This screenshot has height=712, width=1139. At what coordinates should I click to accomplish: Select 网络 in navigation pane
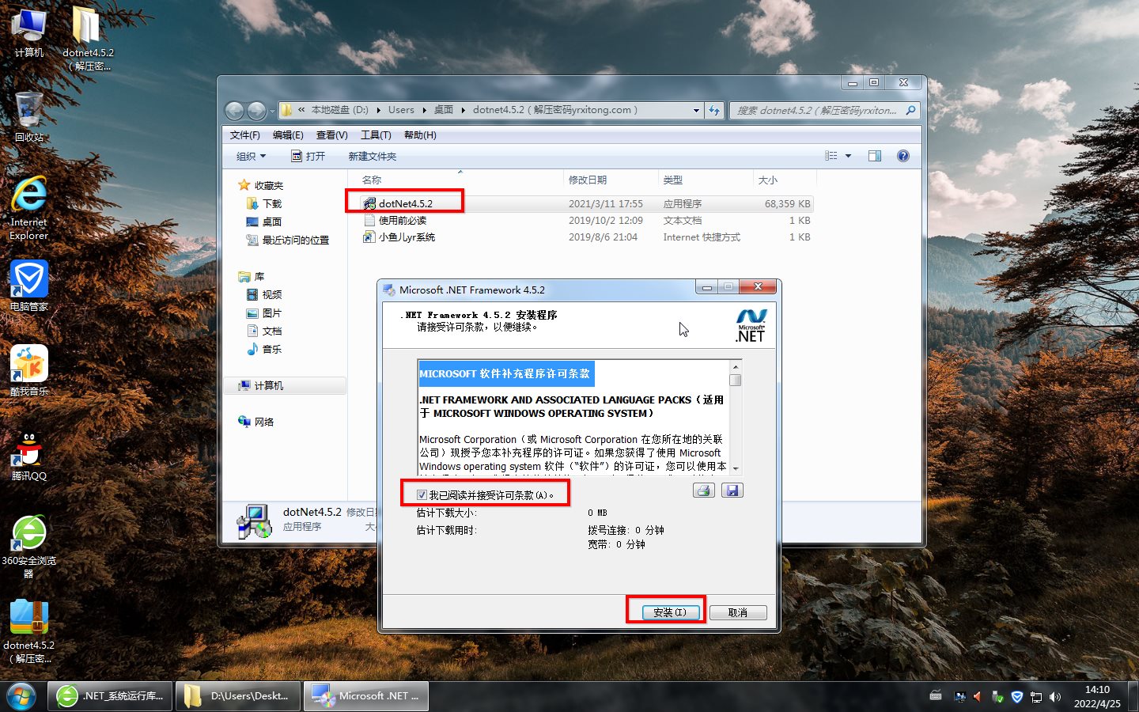point(256,422)
